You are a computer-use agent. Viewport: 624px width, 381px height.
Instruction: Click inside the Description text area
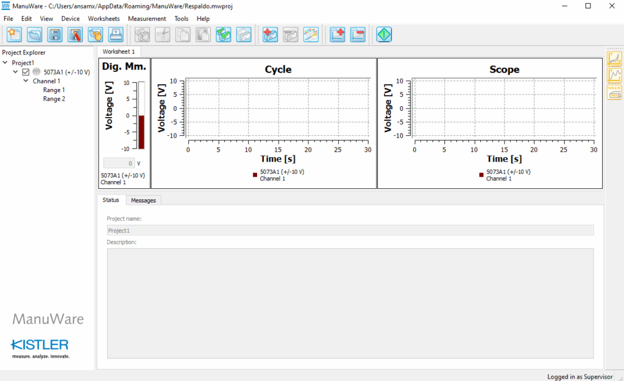350,303
